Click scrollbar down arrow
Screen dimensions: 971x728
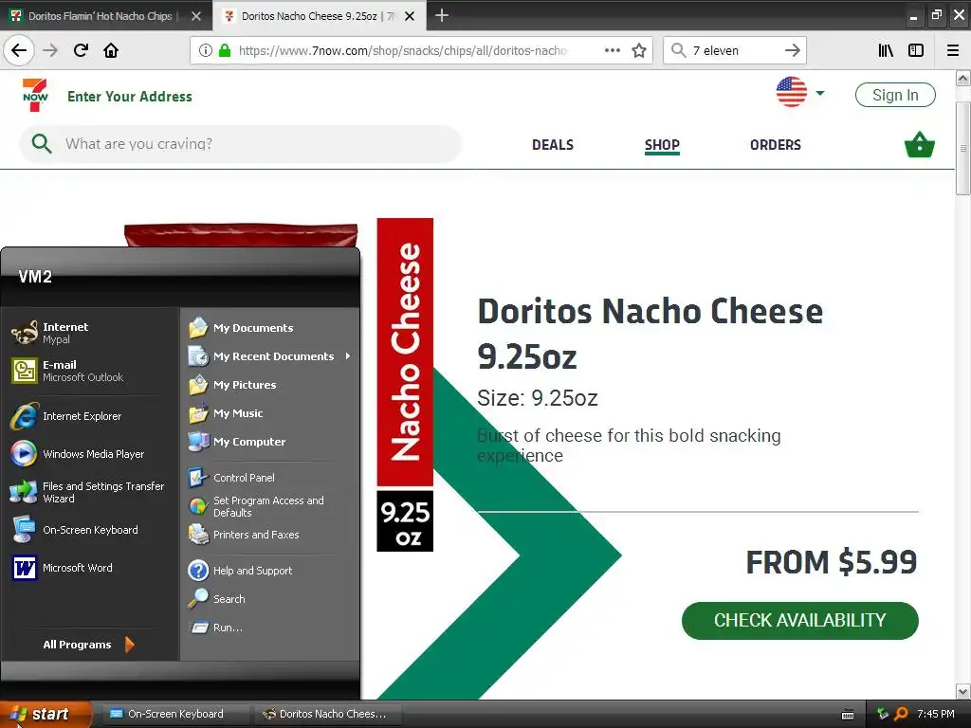[962, 691]
